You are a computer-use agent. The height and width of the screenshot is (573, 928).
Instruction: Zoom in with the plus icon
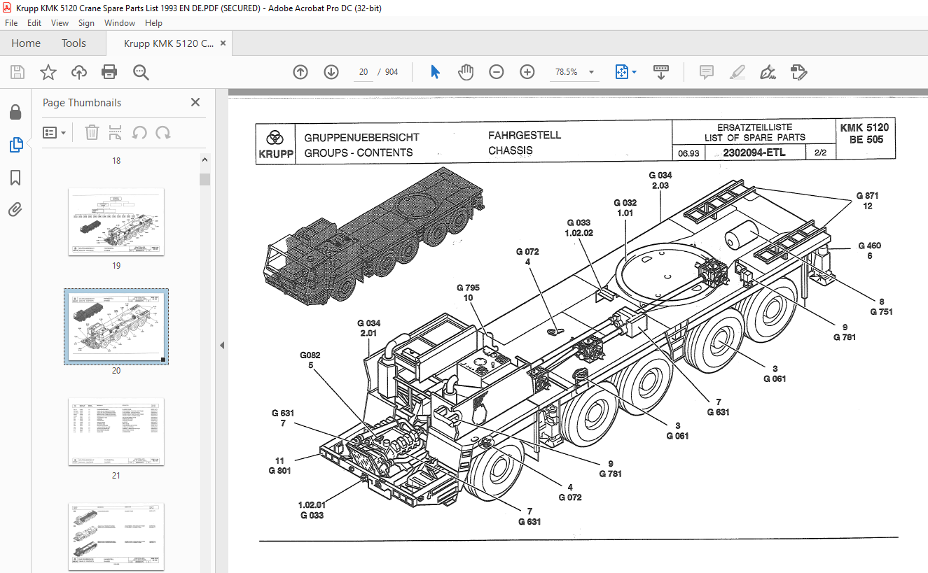coord(527,72)
